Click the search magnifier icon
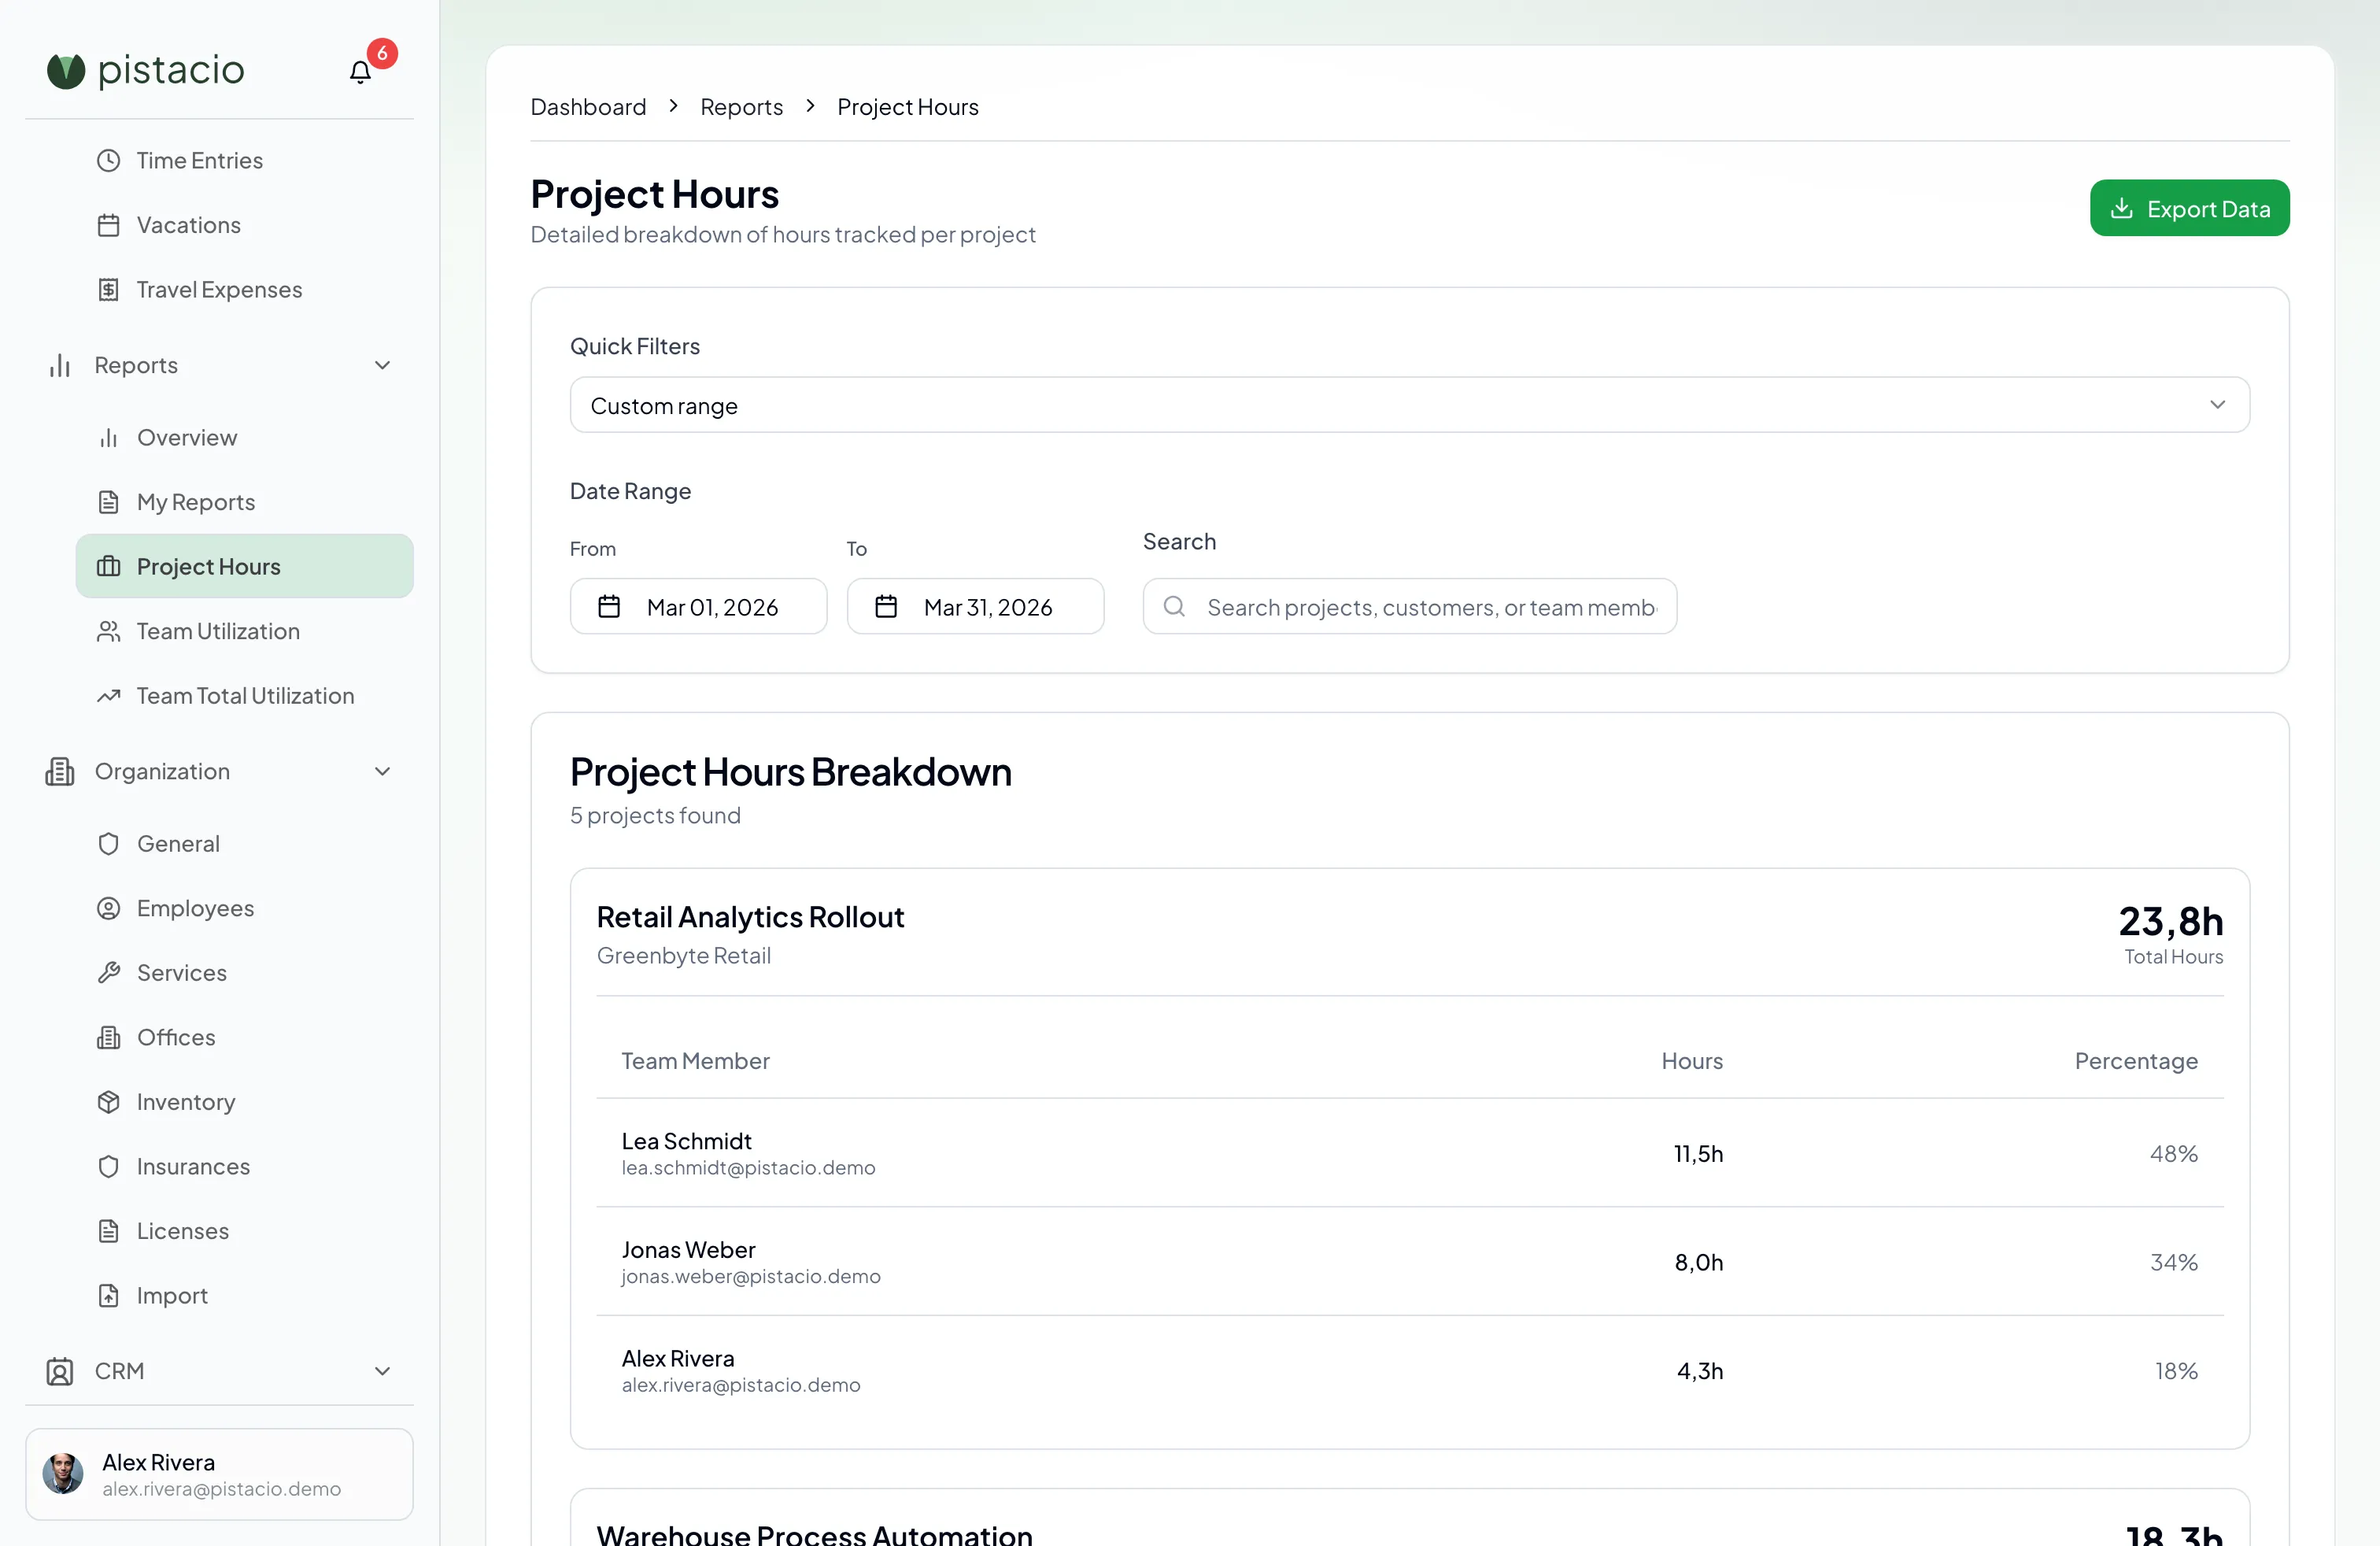This screenshot has width=2380, height=1546. (x=1175, y=606)
